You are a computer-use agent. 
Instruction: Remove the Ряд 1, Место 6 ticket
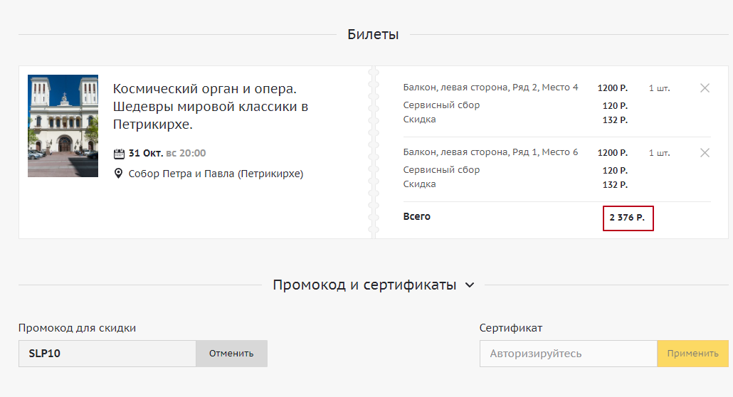[705, 153]
